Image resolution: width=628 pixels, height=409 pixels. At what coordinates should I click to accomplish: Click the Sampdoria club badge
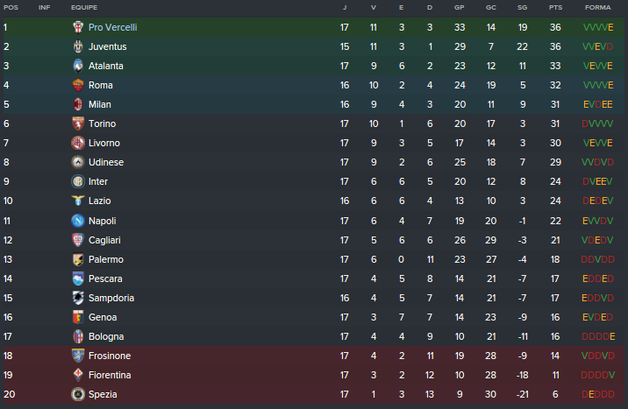coord(78,298)
